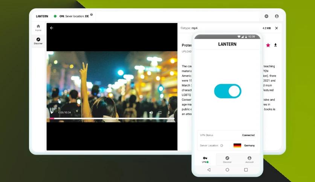The width and height of the screenshot is (315, 182).
Task: Enter fullscreen video mode
Action: [160, 113]
